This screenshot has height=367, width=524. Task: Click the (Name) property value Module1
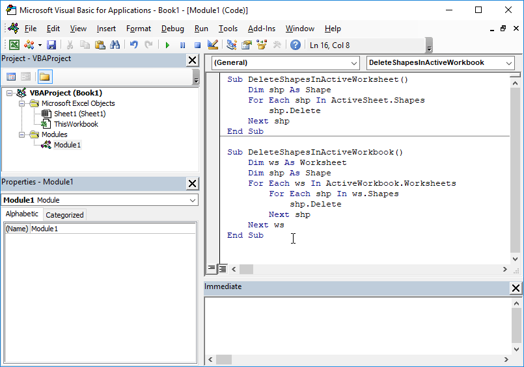[113, 229]
